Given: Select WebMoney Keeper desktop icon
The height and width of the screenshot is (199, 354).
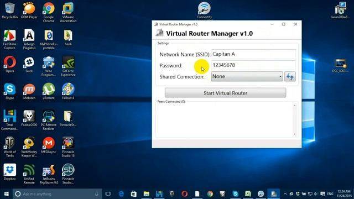Looking at the screenshot, I should [29, 147].
